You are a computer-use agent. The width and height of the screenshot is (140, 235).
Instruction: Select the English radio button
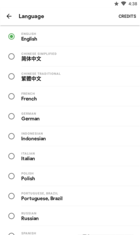[x=11, y=37]
